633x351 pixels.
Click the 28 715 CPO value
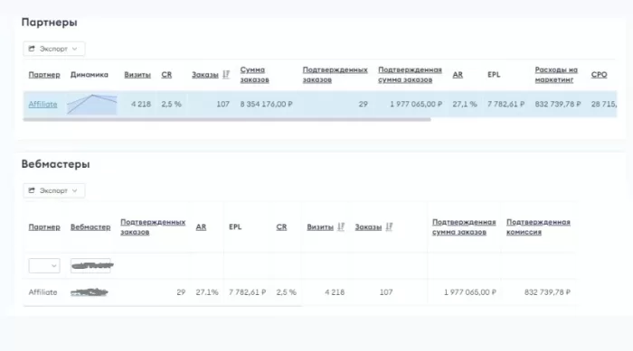[x=604, y=104]
